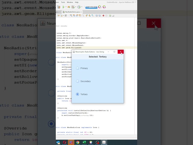Start macro recording red circle icon

coord(103,15)
